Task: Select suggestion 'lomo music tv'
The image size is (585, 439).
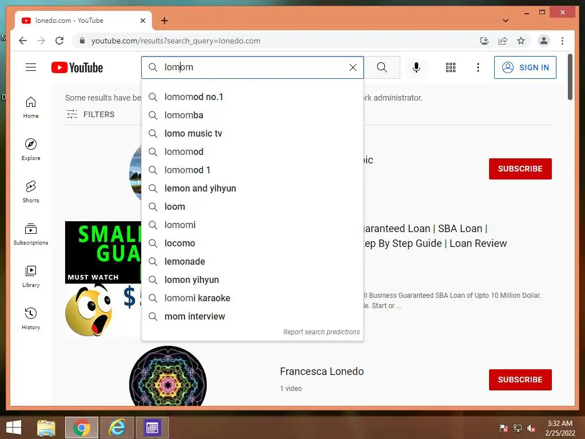Action: click(x=252, y=134)
